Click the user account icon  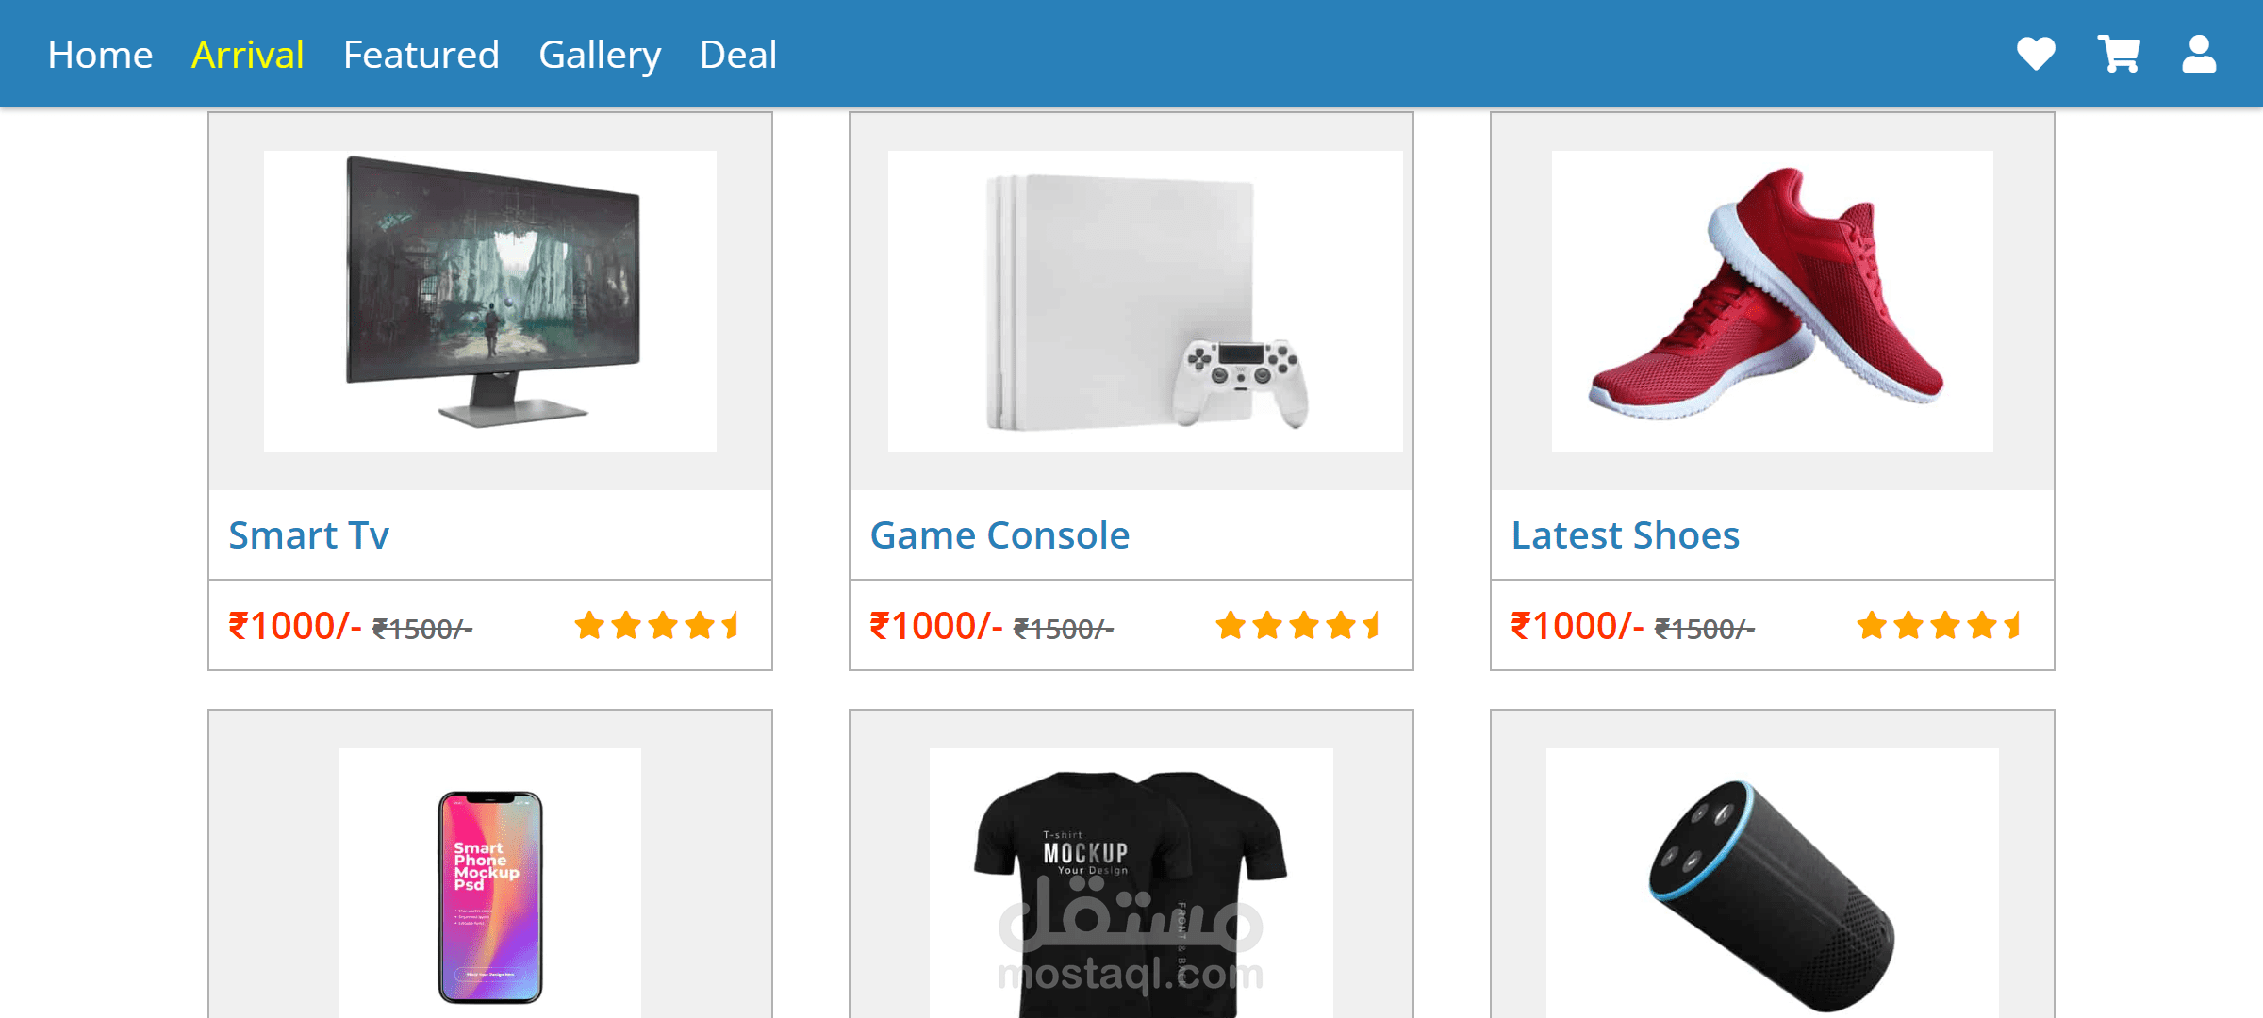pyautogui.click(x=2199, y=54)
